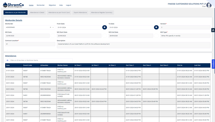Go to Home menu
The image size is (215, 122).
click(x=31, y=5)
